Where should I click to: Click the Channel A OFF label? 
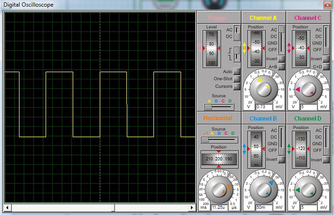pyautogui.click(x=273, y=50)
